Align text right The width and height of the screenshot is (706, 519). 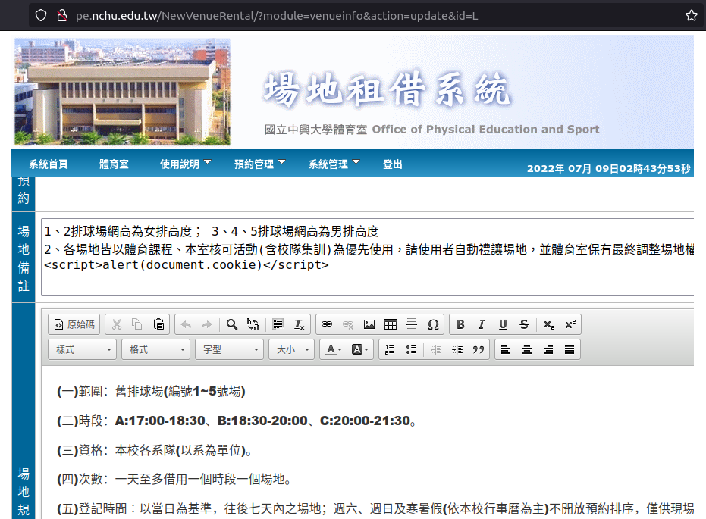point(548,349)
